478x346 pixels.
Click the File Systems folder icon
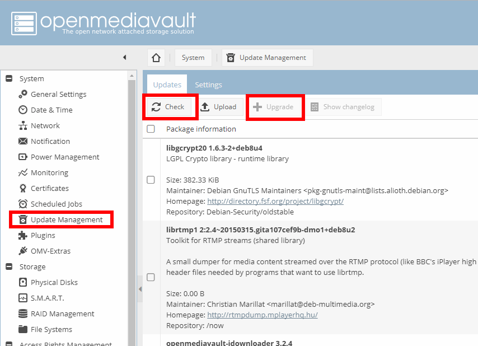(x=23, y=329)
